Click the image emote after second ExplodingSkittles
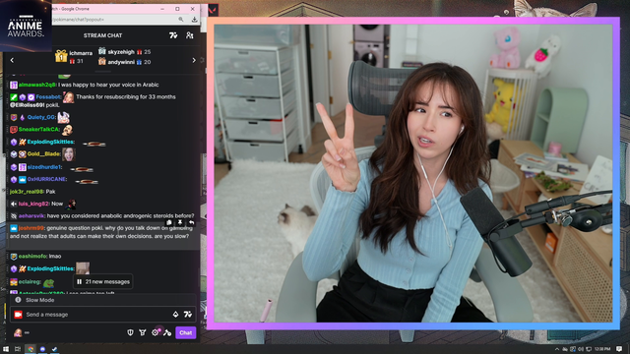Viewport: 630px width, 354px height. point(83,268)
